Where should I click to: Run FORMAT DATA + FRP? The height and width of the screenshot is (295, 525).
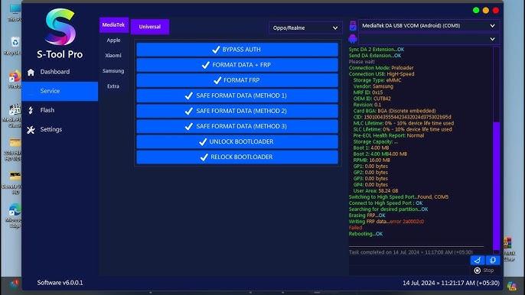(x=237, y=65)
